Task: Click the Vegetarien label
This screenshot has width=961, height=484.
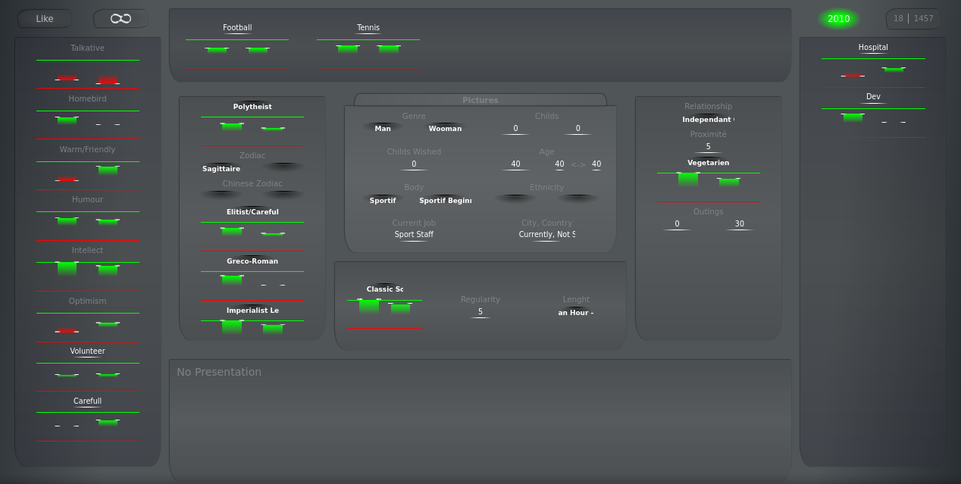Action: (x=708, y=163)
